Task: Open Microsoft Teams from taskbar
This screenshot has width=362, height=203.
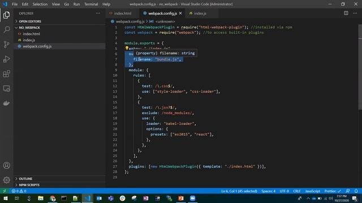Action: [x=111, y=198]
